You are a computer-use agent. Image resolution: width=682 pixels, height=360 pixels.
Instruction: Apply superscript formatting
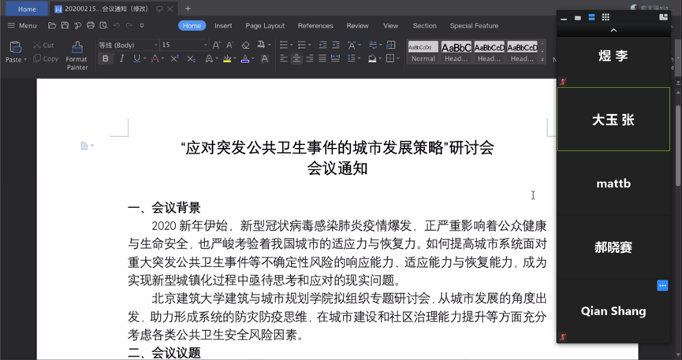coord(174,59)
